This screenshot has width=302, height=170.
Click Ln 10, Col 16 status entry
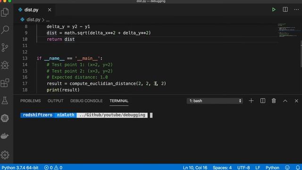(195, 168)
